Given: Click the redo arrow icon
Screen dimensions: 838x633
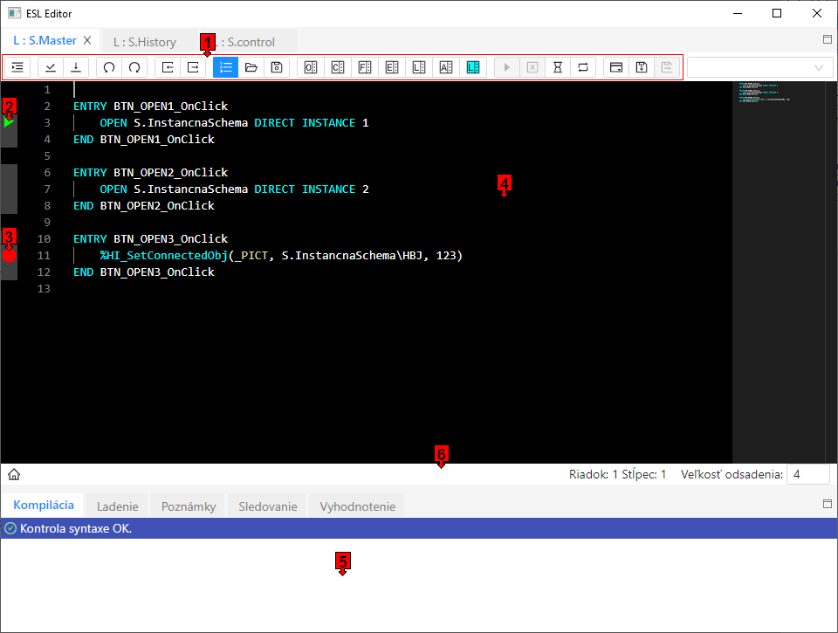Looking at the screenshot, I should point(134,67).
